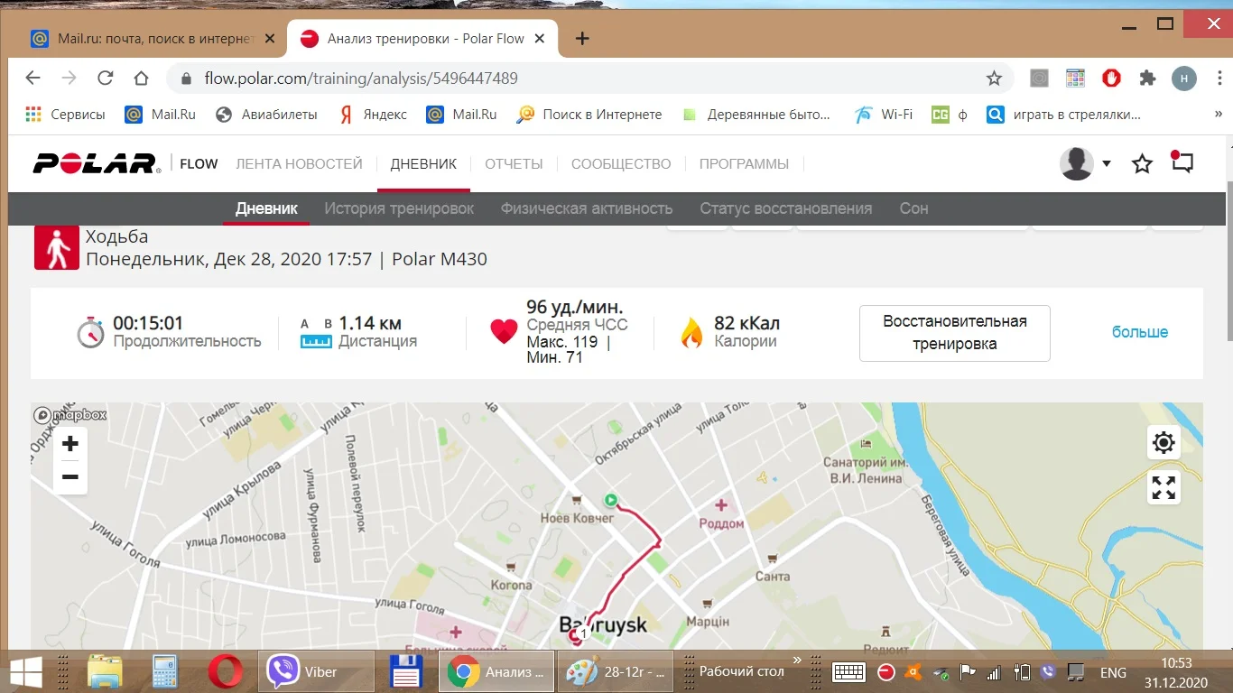Go to the ОТЧЕТЫ section
The width and height of the screenshot is (1233, 693).
click(x=514, y=164)
